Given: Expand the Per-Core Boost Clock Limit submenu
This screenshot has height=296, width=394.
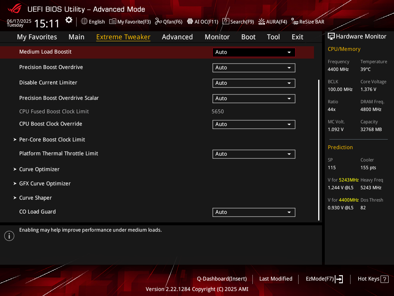Looking at the screenshot, I should pyautogui.click(x=49, y=140).
